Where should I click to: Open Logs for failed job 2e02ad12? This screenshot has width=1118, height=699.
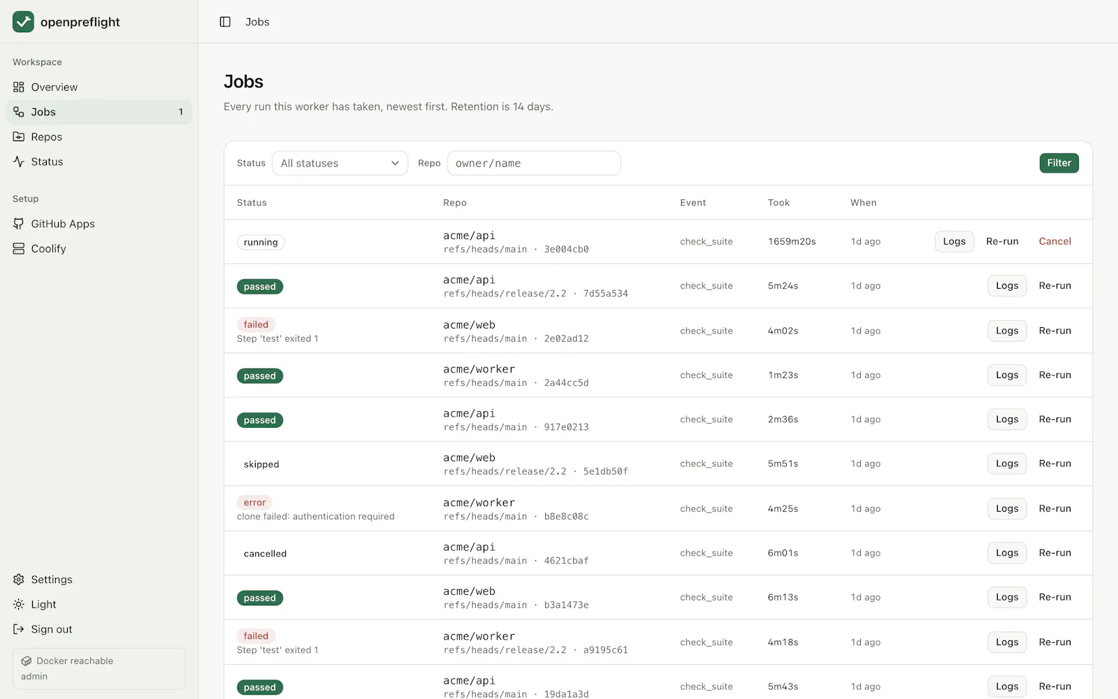coord(1007,331)
